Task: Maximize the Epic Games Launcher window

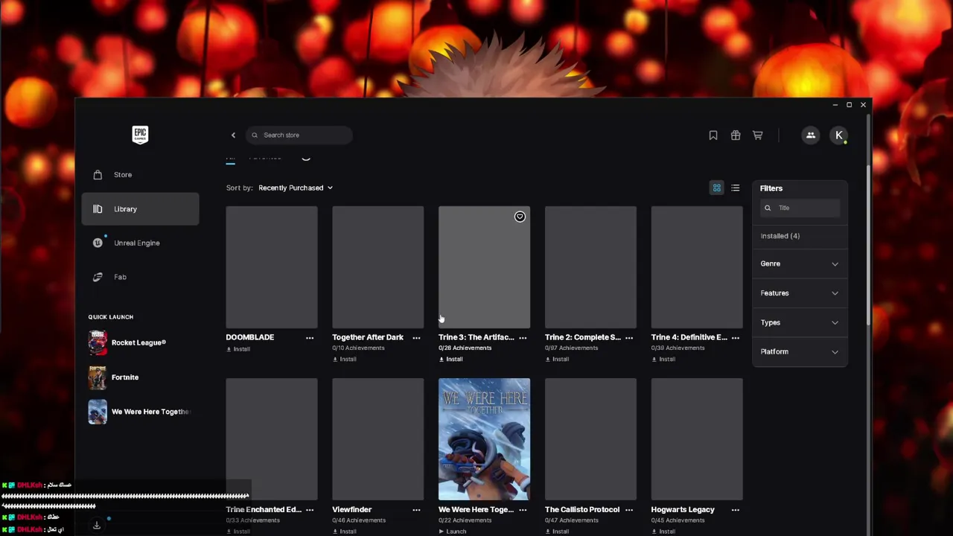Action: (x=849, y=105)
